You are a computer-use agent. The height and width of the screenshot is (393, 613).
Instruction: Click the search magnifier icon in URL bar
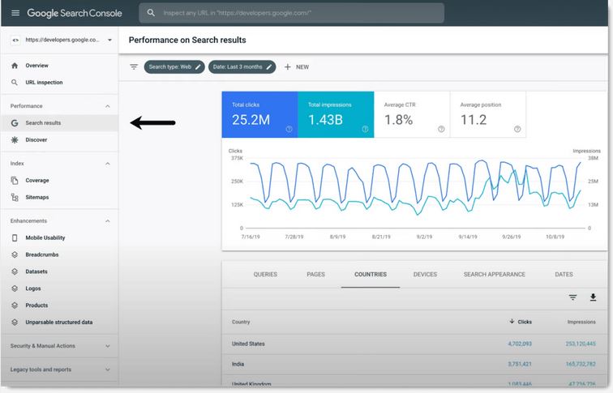[x=151, y=13]
